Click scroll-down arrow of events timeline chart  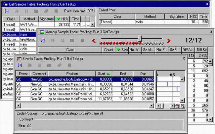[x=182, y=100]
